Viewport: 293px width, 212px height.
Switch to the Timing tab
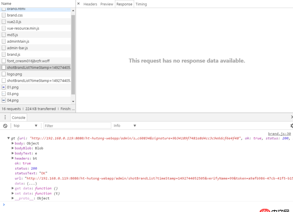coord(141,4)
